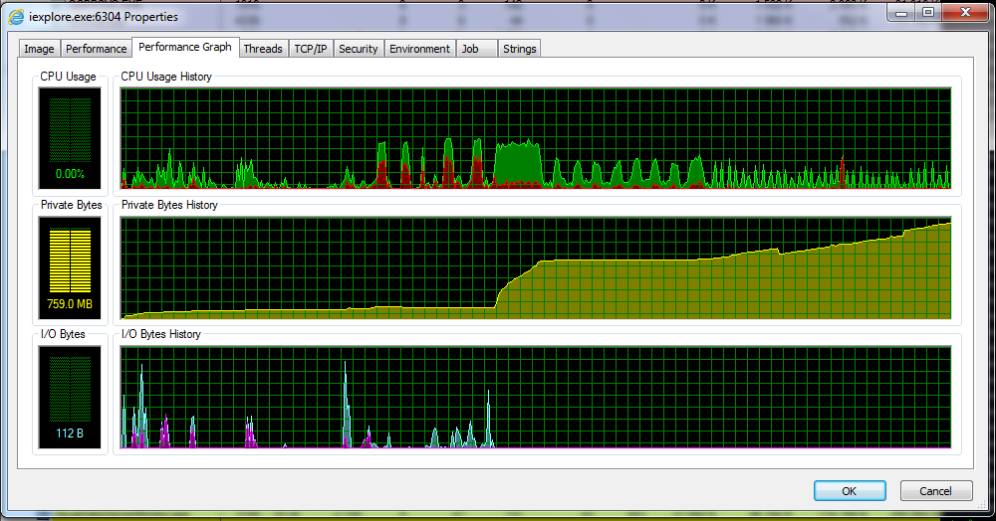This screenshot has width=996, height=521.
Task: Minimize the Properties window
Action: point(900,12)
